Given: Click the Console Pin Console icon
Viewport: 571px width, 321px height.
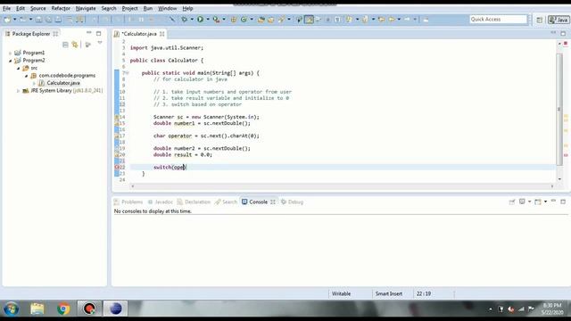Looking at the screenshot, I should coord(512,202).
